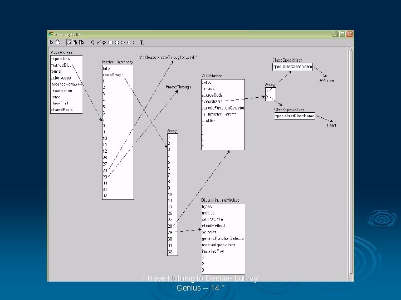
Task: Click 'valueArray' in Method Dictionary box
Action: [x=118, y=75]
